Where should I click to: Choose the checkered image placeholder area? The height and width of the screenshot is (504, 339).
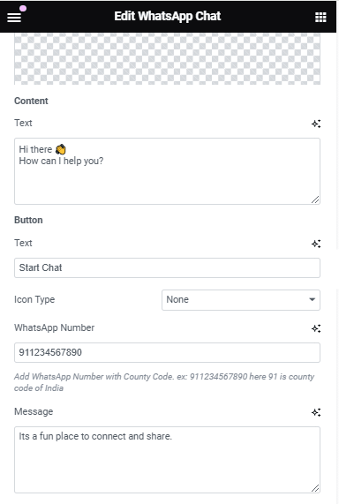tap(167, 58)
